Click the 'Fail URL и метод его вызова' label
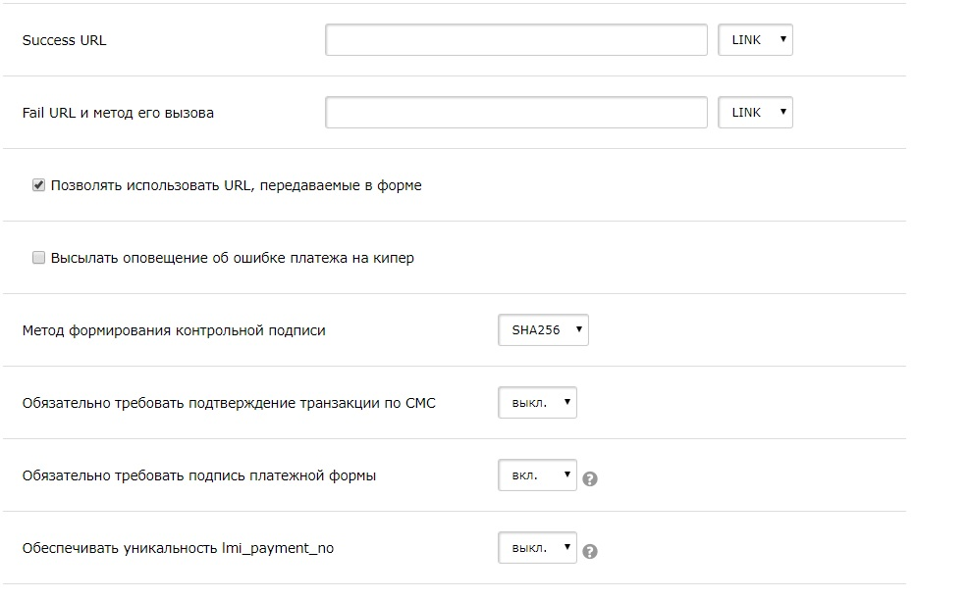 (118, 113)
